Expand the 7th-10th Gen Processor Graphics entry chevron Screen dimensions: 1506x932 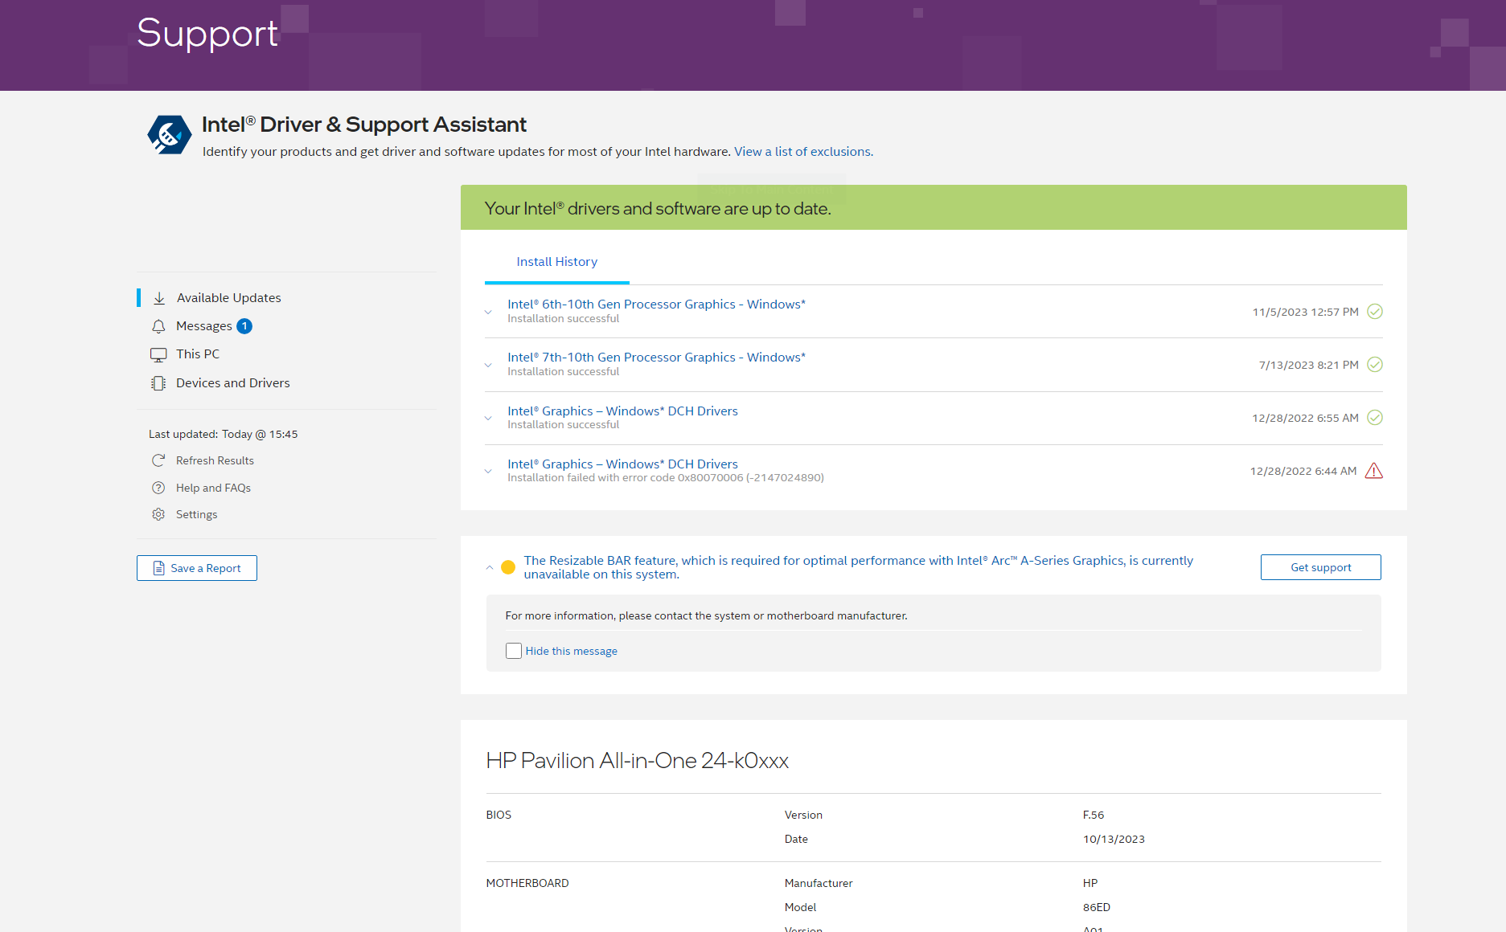(488, 365)
